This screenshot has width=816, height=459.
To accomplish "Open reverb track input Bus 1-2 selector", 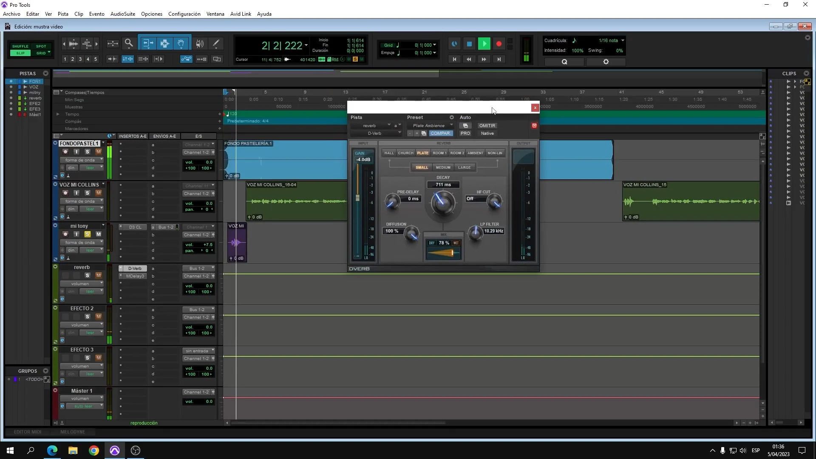I will coord(198,268).
